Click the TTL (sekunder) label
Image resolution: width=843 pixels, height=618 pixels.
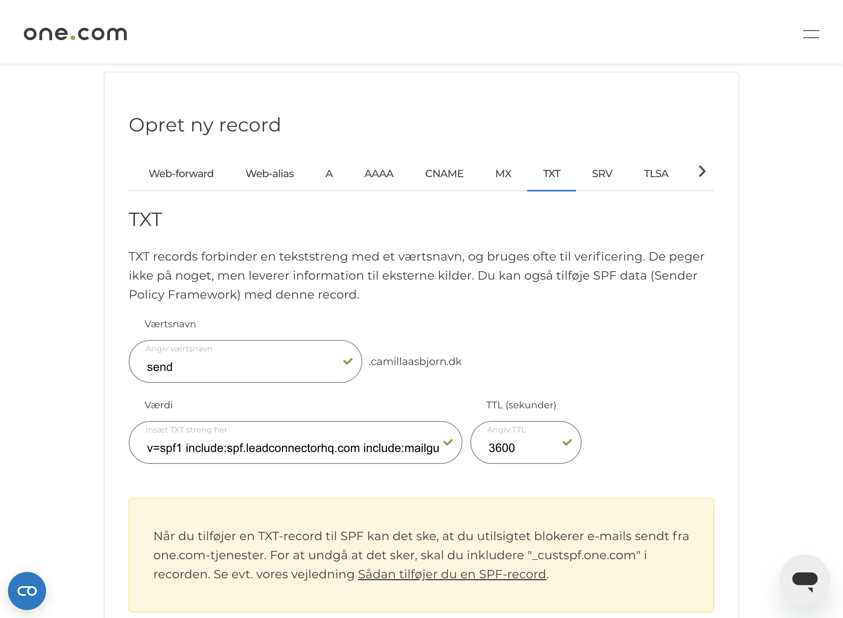[x=521, y=405]
